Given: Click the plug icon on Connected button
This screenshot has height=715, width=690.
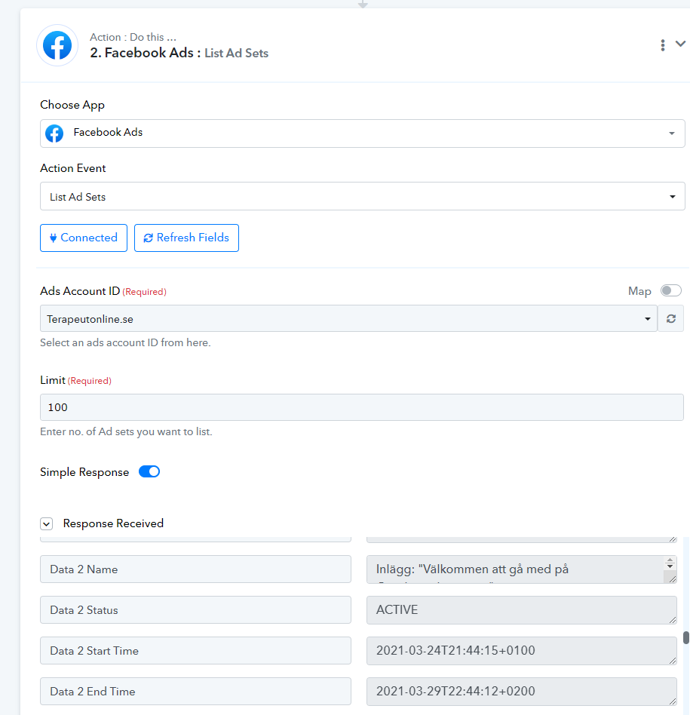Looking at the screenshot, I should [x=53, y=238].
